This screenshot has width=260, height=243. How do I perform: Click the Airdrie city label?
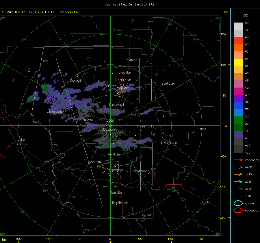click(114, 154)
